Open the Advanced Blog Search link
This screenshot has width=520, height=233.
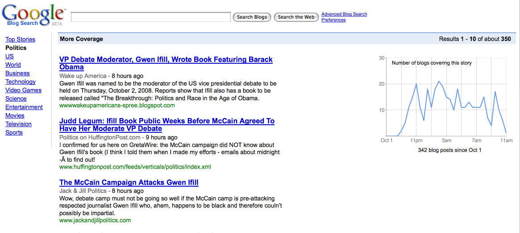pos(344,14)
